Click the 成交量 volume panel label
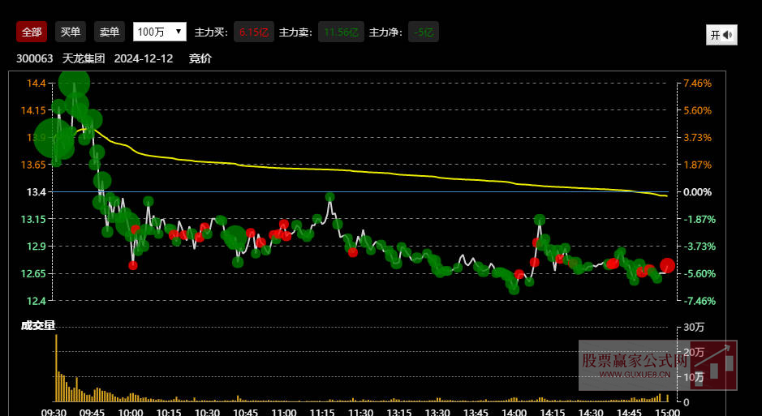 (38, 325)
